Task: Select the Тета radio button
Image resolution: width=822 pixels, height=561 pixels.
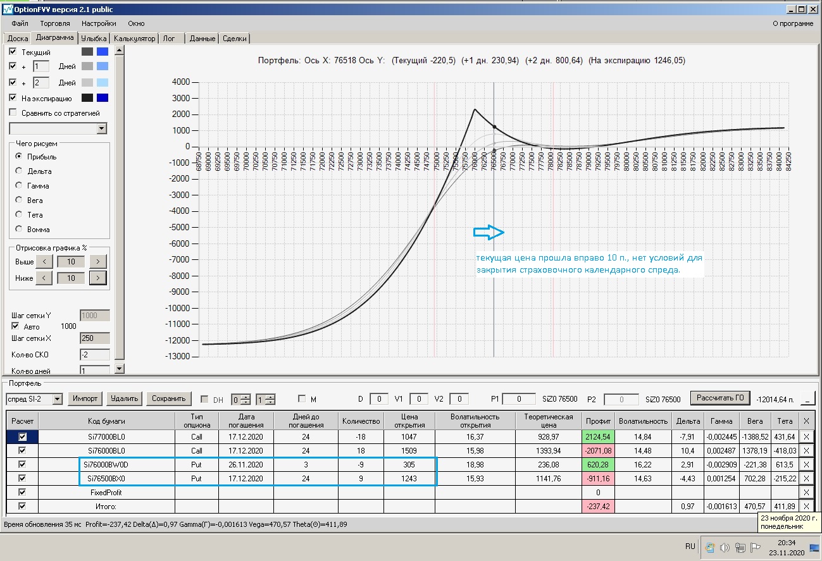Action: (x=19, y=215)
